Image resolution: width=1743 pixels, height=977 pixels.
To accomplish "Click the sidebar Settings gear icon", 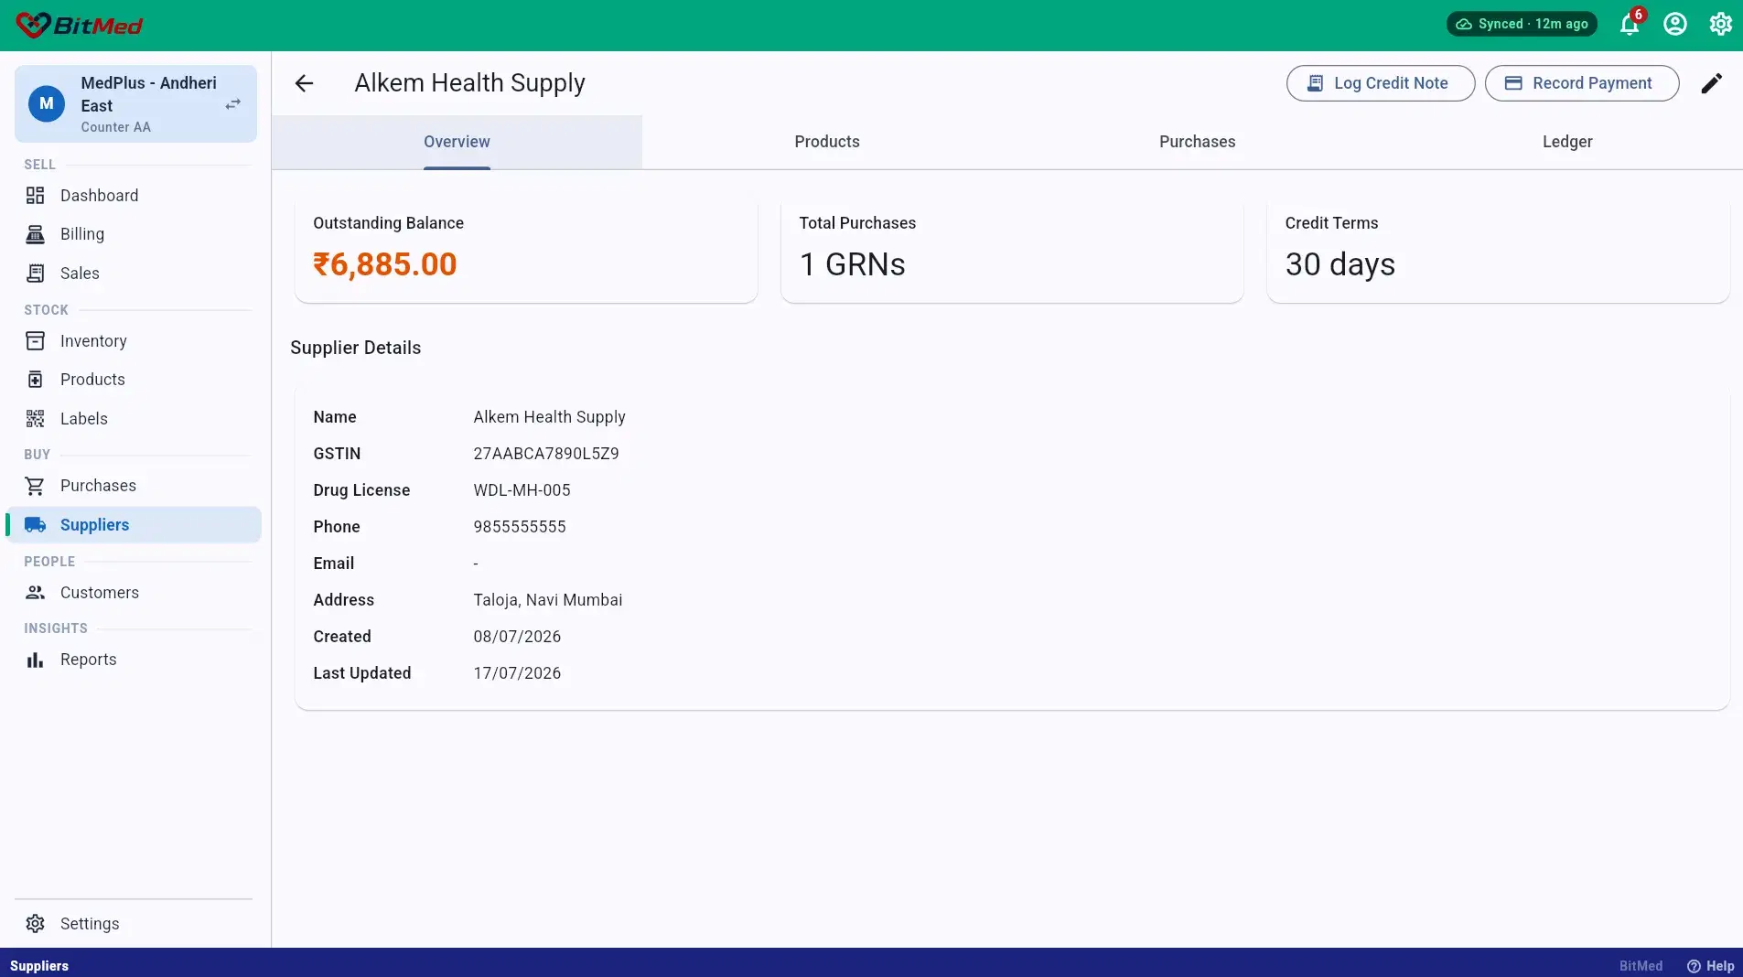I will click(x=35, y=924).
